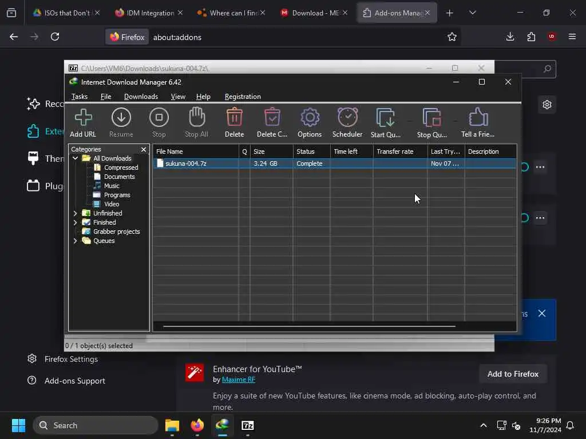Expand the Finished category
The height and width of the screenshot is (439, 586).
coord(75,222)
